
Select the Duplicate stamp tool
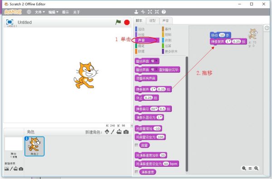click(x=136, y=12)
